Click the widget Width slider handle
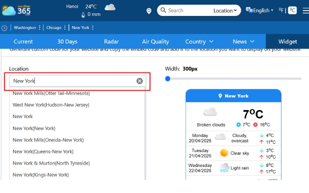This screenshot has height=193, width=309. (168, 78)
